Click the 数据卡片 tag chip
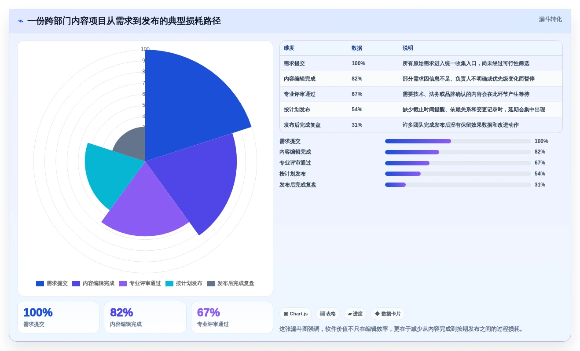Screen dimensions: 580x351 (x=388, y=314)
